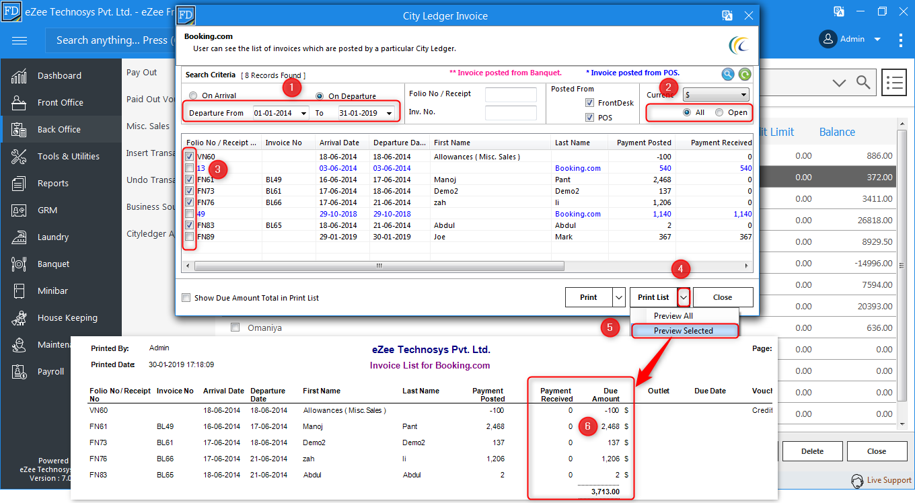
Task: Open the Misc. Sales submenu item
Action: (x=148, y=126)
